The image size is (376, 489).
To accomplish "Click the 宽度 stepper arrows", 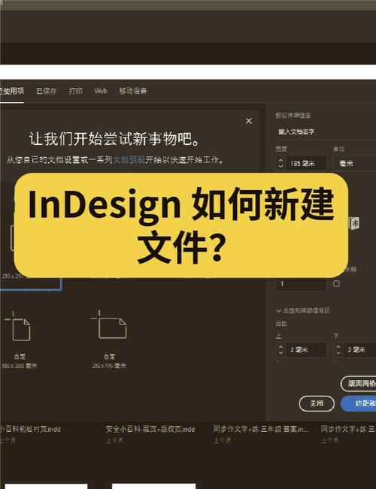I will tap(280, 163).
